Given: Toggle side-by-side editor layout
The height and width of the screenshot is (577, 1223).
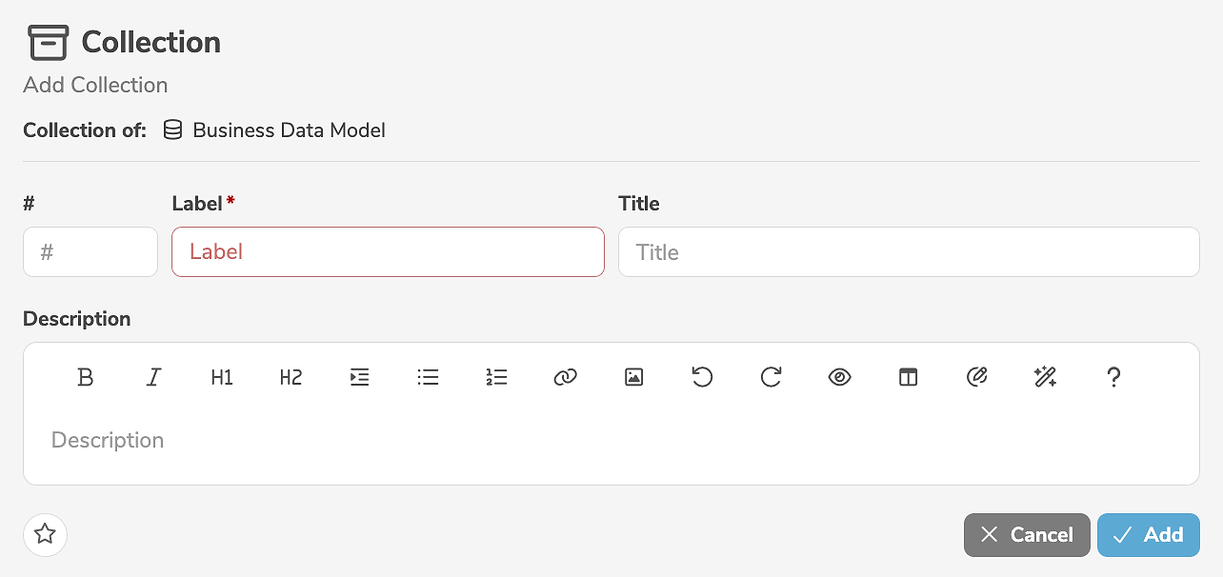Looking at the screenshot, I should [x=909, y=378].
